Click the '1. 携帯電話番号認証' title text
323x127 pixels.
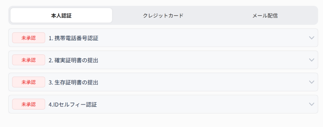click(73, 38)
